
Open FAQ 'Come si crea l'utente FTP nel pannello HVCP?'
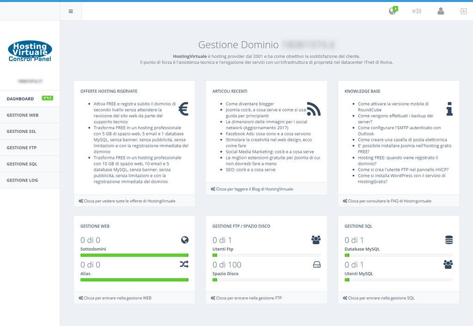click(x=403, y=169)
